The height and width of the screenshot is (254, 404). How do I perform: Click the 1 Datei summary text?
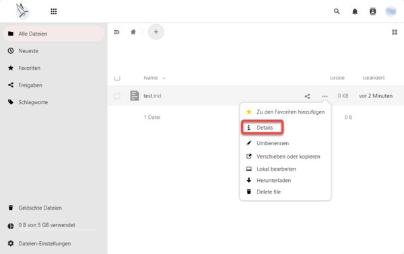152,117
